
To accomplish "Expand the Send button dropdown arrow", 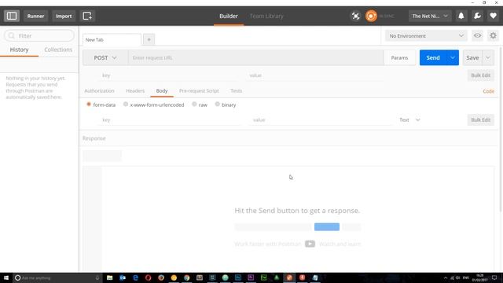I will [453, 57].
